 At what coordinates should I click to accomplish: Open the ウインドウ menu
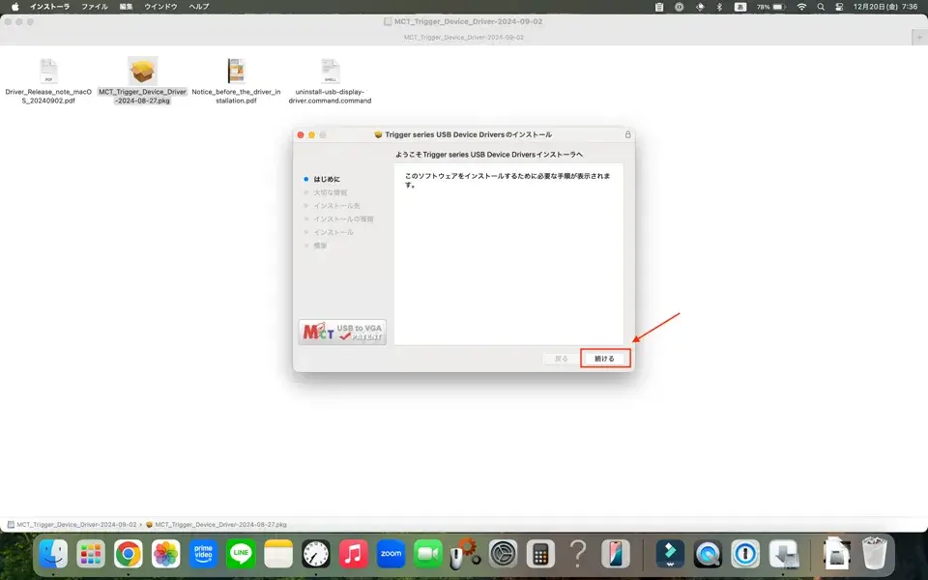161,7
